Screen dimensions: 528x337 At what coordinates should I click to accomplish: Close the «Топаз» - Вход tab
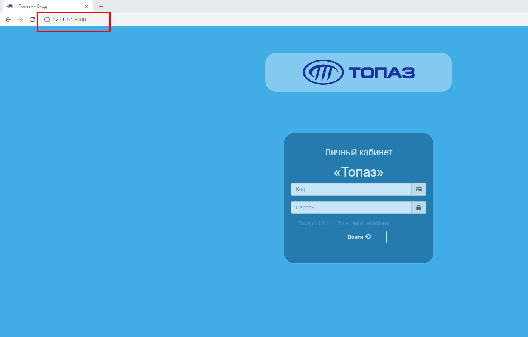tap(87, 6)
